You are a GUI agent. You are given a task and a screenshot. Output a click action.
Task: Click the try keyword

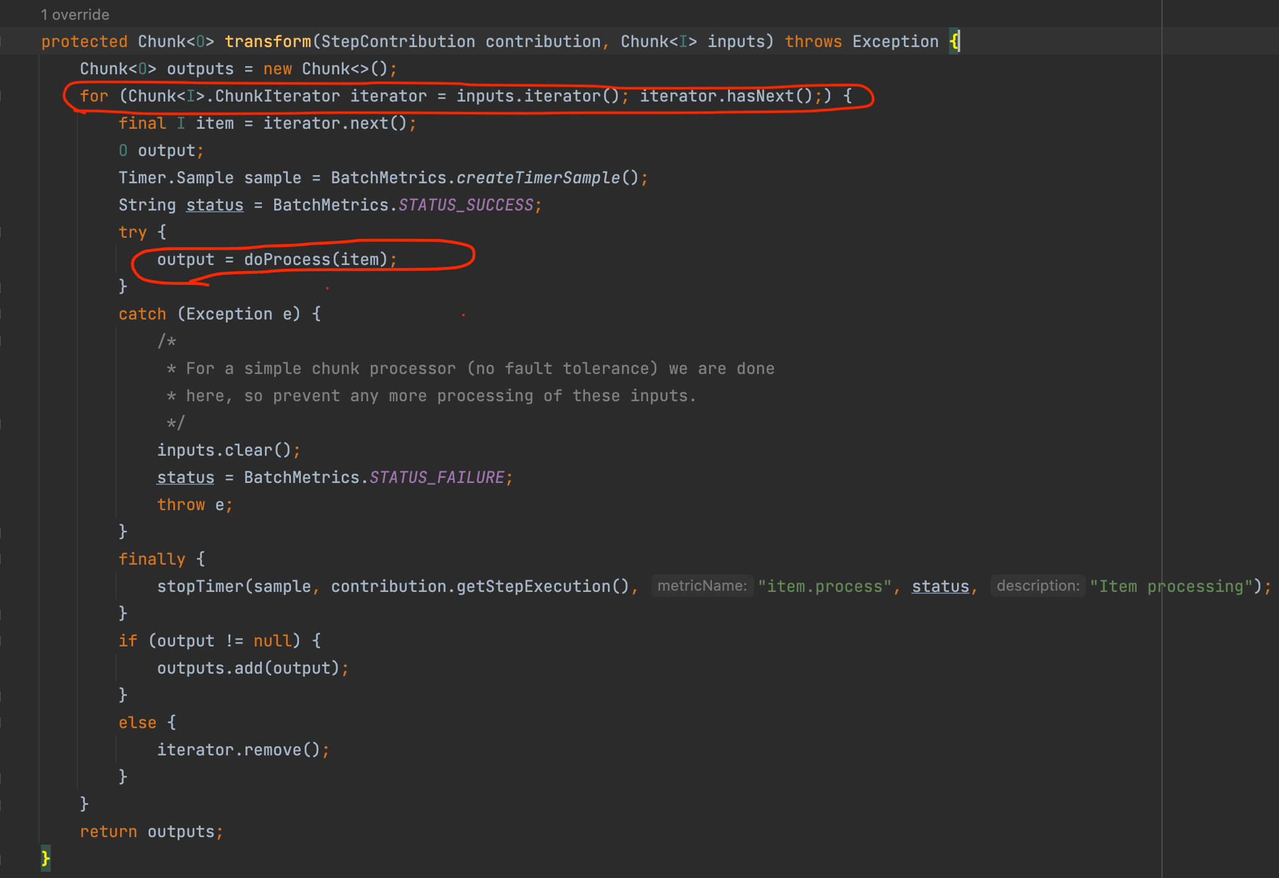132,232
